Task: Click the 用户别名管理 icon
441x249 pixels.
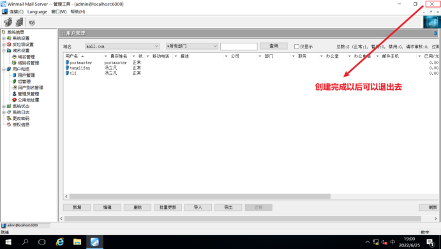Action: pos(14,87)
